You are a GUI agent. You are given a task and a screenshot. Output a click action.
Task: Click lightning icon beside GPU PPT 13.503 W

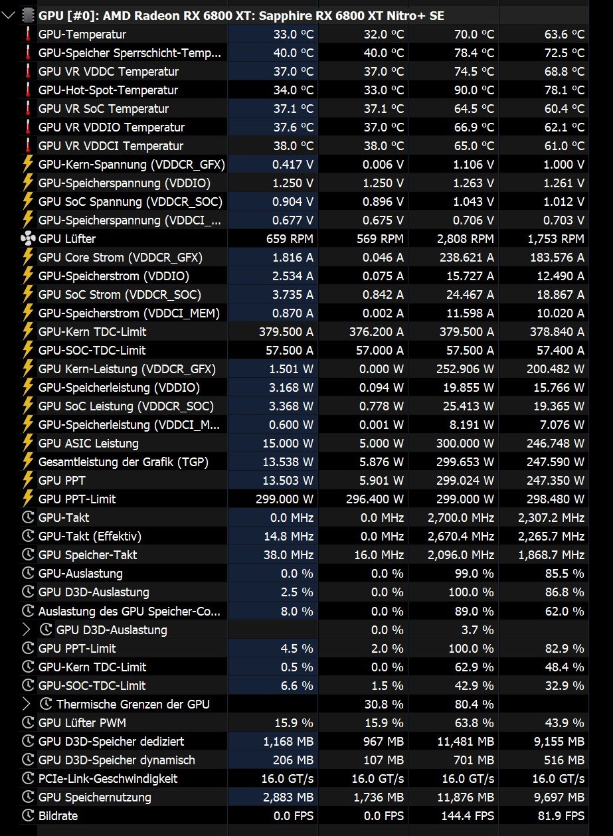pos(28,480)
